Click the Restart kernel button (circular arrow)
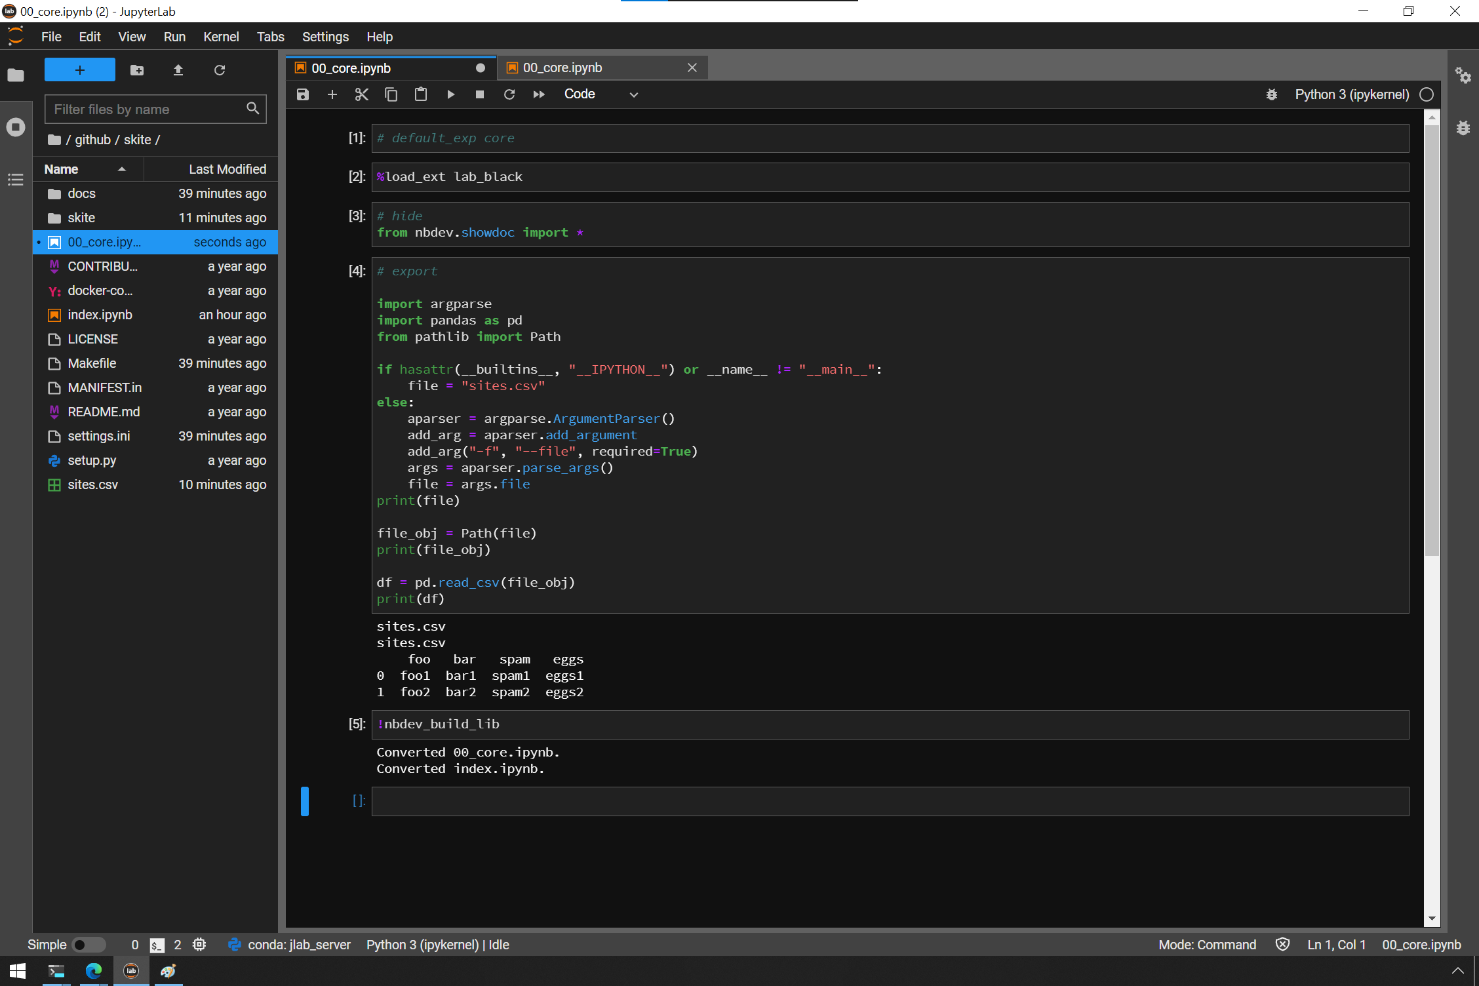This screenshot has width=1479, height=986. [x=509, y=94]
